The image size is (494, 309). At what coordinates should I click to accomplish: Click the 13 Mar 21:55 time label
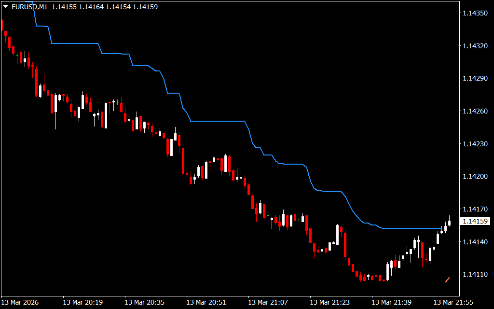pyautogui.click(x=453, y=302)
